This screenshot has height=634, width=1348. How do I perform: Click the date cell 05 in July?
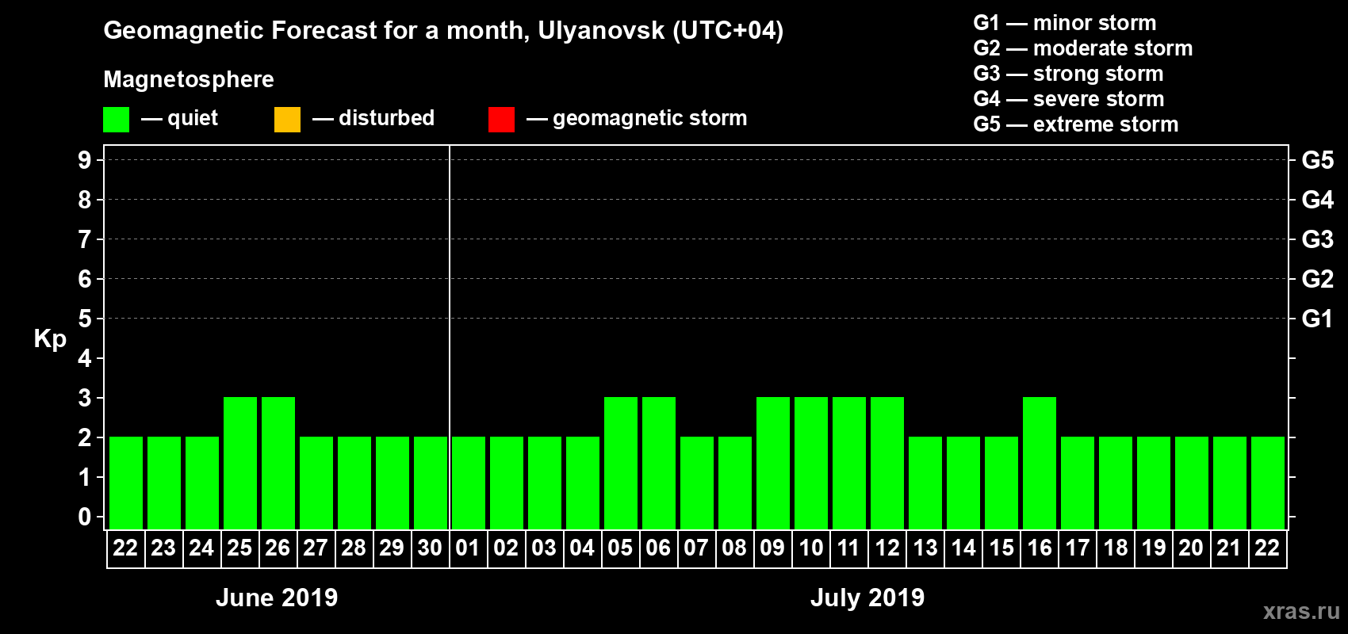[x=620, y=548]
